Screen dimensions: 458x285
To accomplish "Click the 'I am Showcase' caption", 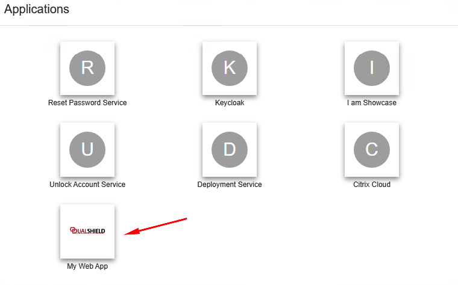I will (372, 103).
